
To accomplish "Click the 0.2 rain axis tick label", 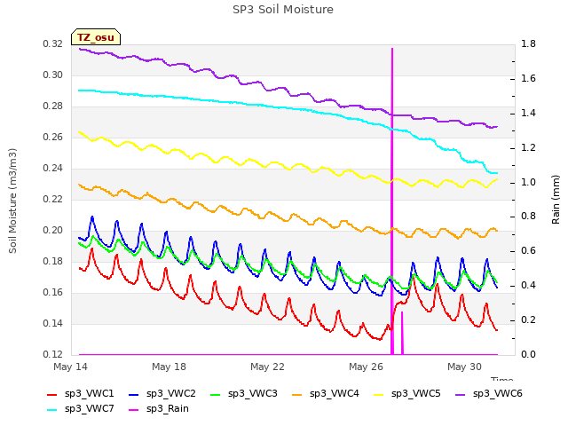I will pyautogui.click(x=528, y=320).
